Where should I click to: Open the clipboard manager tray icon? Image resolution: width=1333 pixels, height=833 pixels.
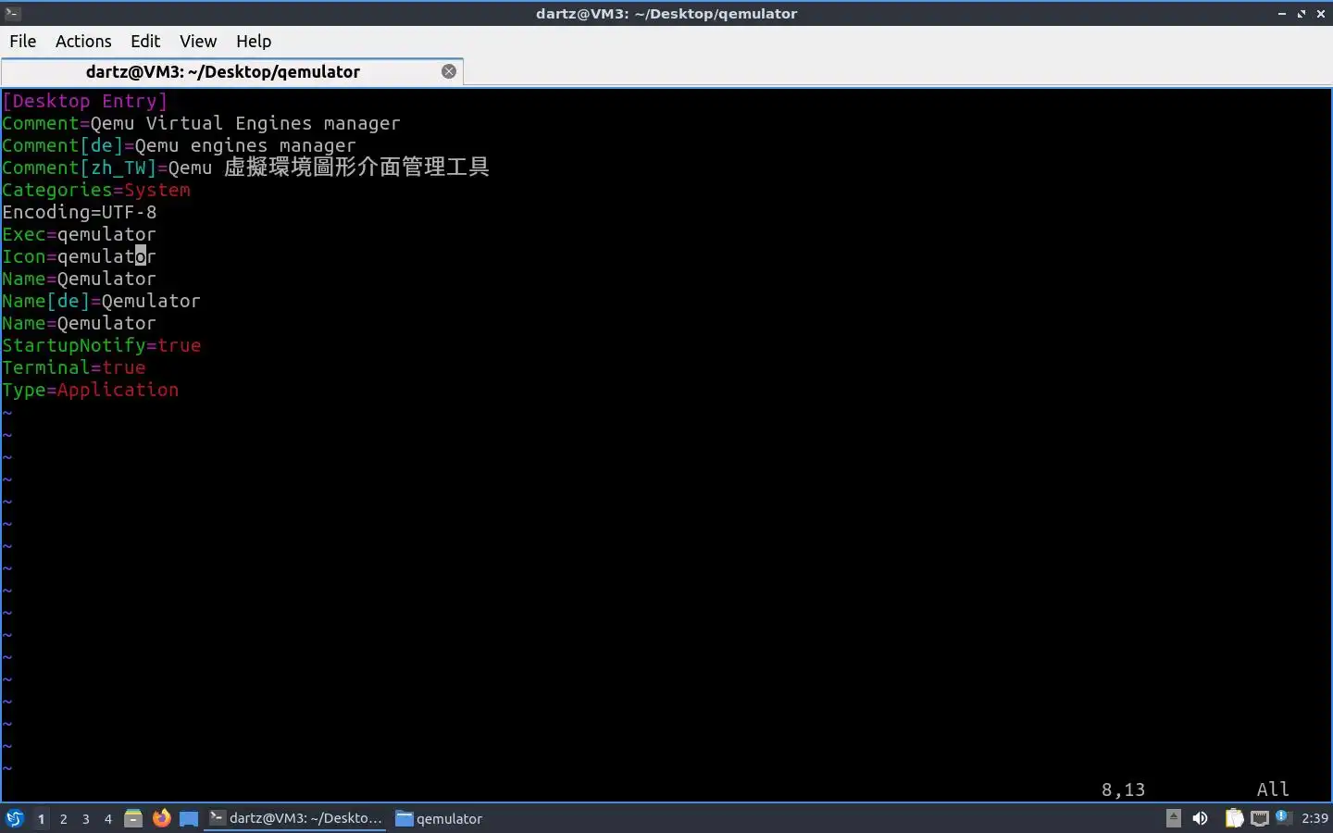(x=1234, y=818)
